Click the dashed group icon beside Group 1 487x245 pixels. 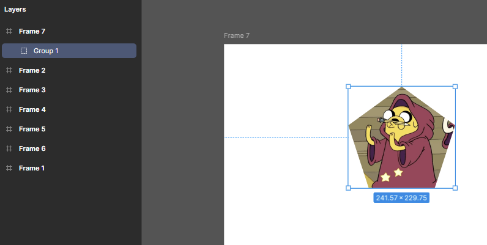coord(24,51)
